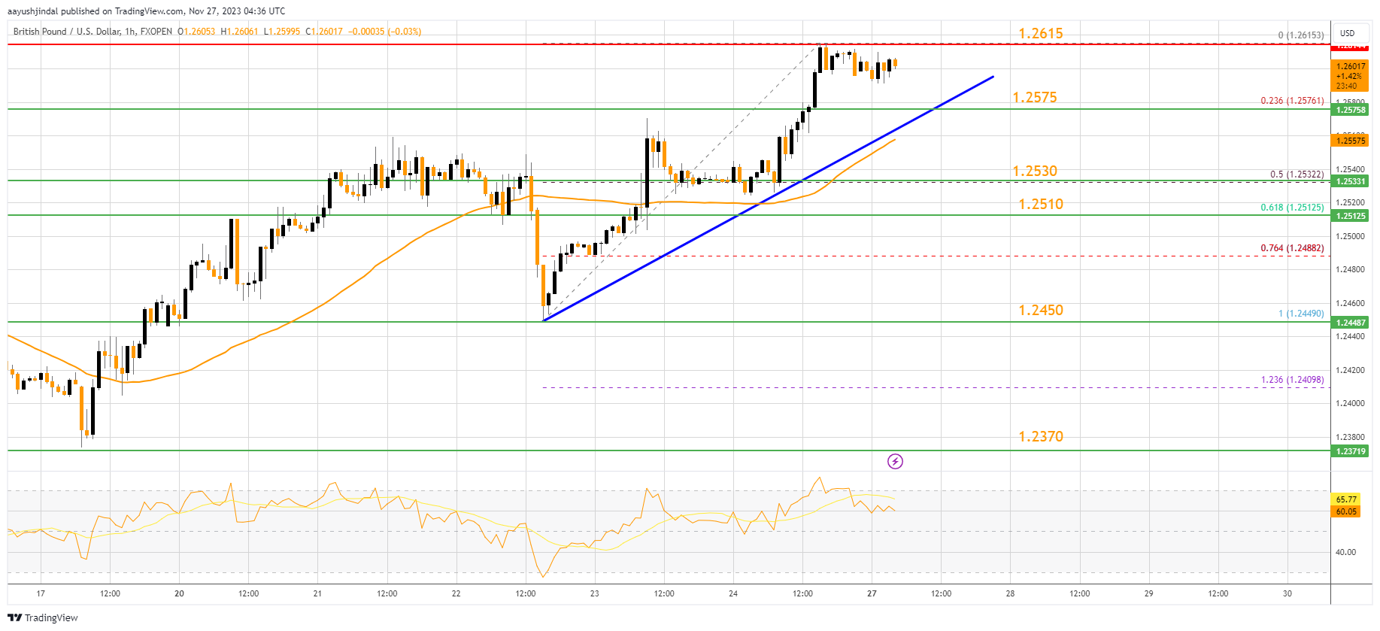Click date 24 on time axis

click(733, 593)
